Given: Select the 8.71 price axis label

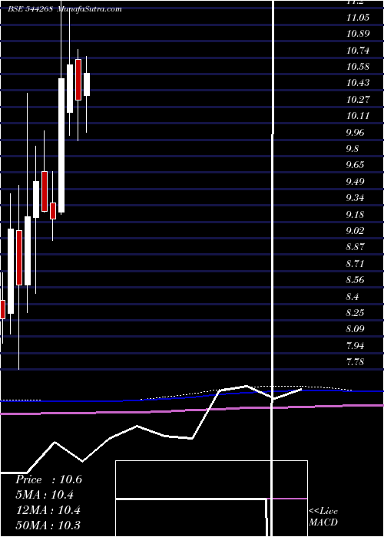Looking at the screenshot, I should [355, 264].
